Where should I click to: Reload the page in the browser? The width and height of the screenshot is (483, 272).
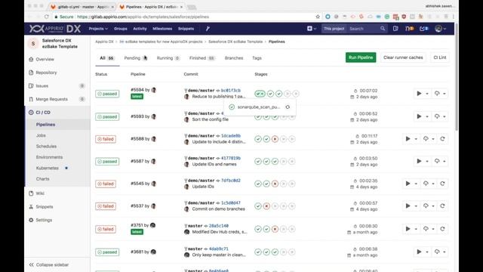click(x=47, y=17)
